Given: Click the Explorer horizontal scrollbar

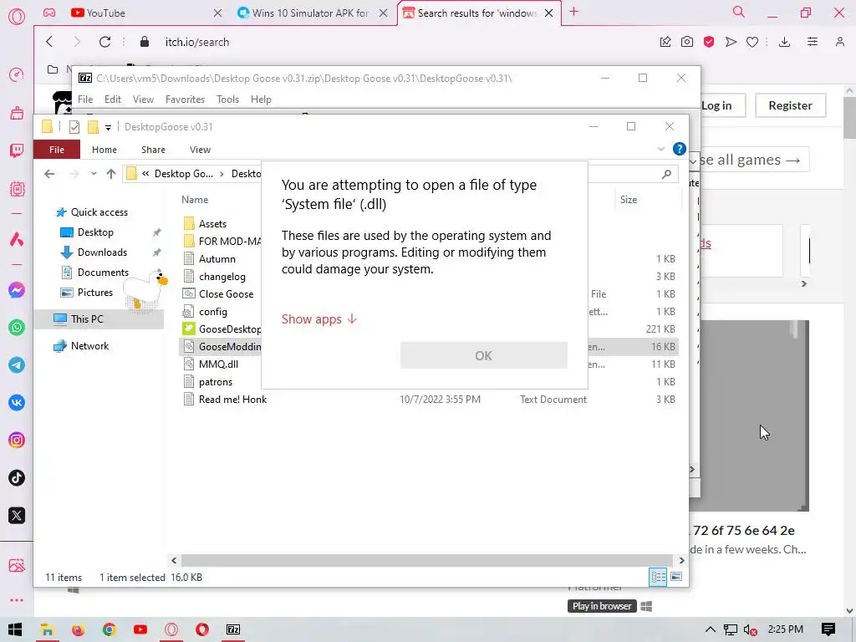Looking at the screenshot, I should [427, 560].
